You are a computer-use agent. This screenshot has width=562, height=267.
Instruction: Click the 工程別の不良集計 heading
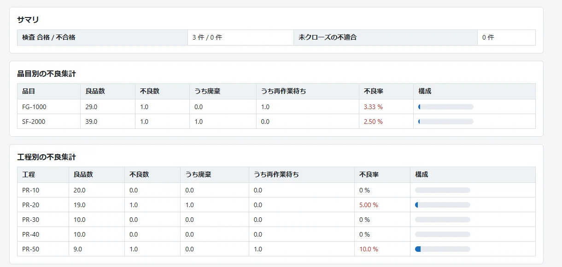pyautogui.click(x=47, y=157)
